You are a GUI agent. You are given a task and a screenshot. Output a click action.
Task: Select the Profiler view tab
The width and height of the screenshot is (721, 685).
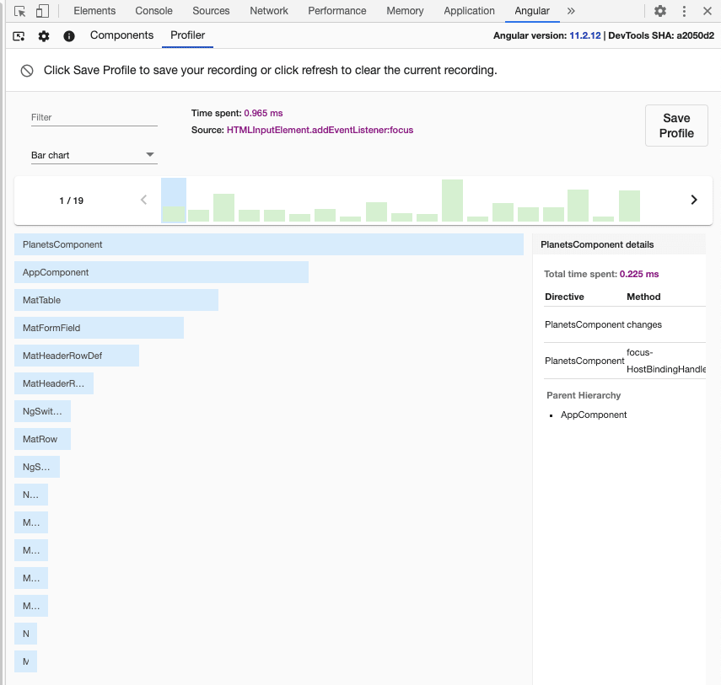coord(187,35)
